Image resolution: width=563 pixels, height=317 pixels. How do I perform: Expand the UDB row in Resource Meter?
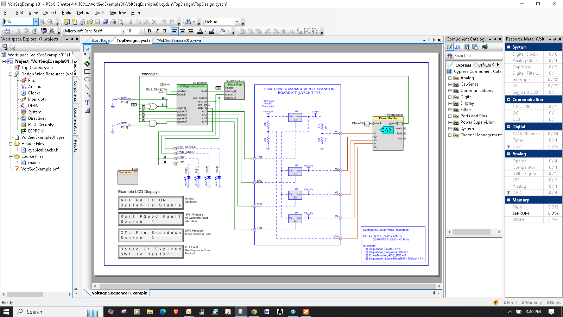[x=508, y=147]
